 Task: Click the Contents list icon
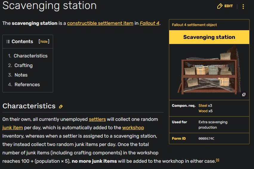8,42
